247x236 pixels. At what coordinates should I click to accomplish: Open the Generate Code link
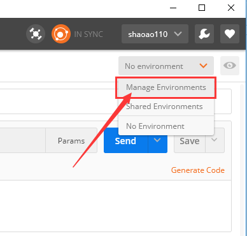click(198, 170)
